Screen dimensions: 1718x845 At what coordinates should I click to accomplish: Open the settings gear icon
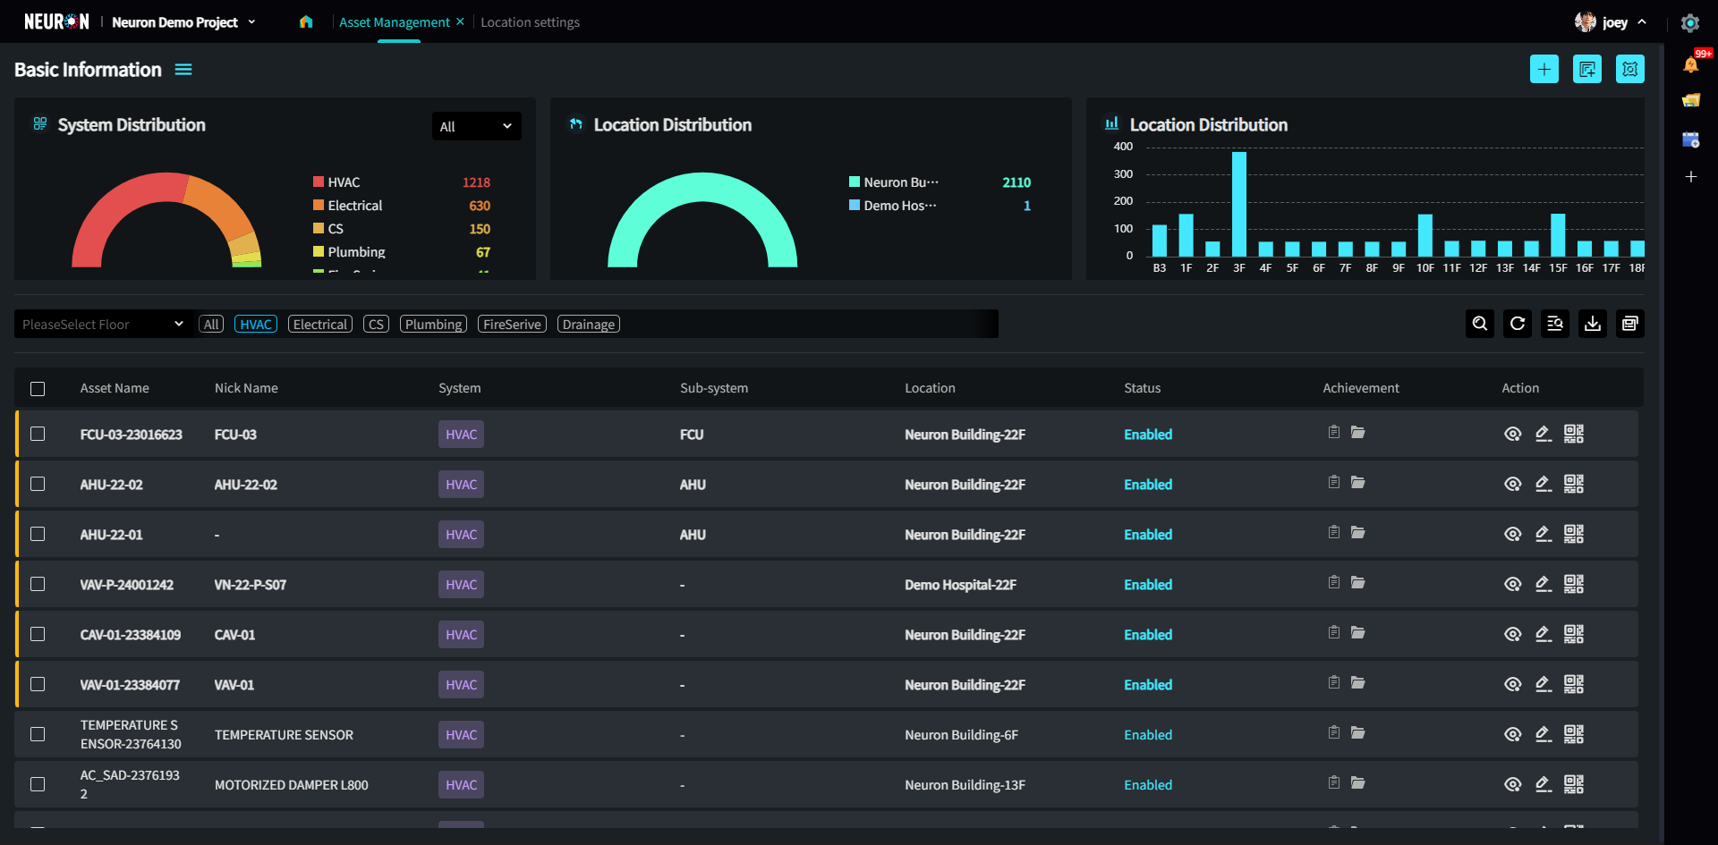(x=1689, y=22)
